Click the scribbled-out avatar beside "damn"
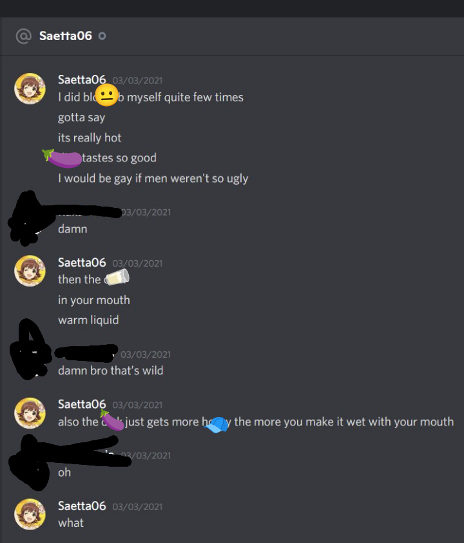The width and height of the screenshot is (464, 543). (x=28, y=218)
